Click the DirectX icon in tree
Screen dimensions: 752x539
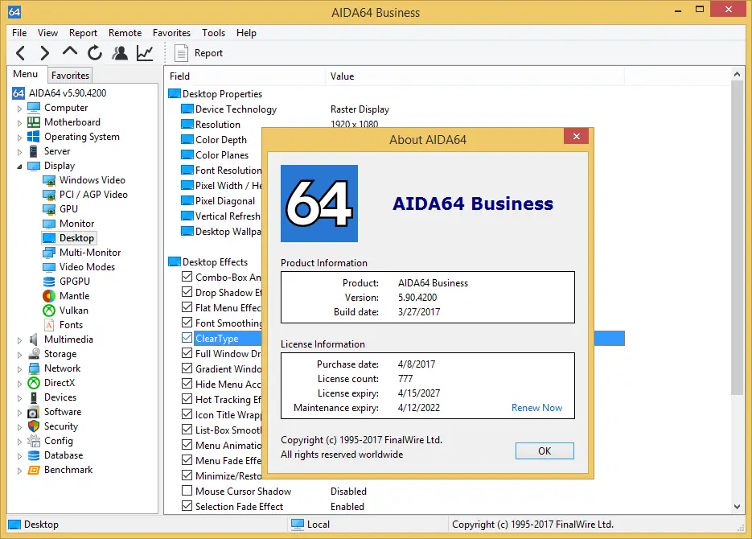point(34,383)
